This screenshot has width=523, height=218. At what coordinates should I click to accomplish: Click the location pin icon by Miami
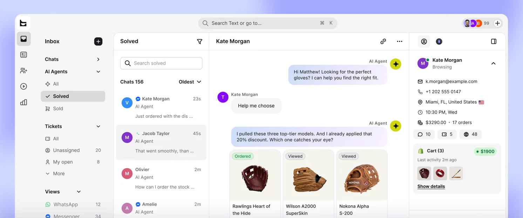tap(420, 102)
